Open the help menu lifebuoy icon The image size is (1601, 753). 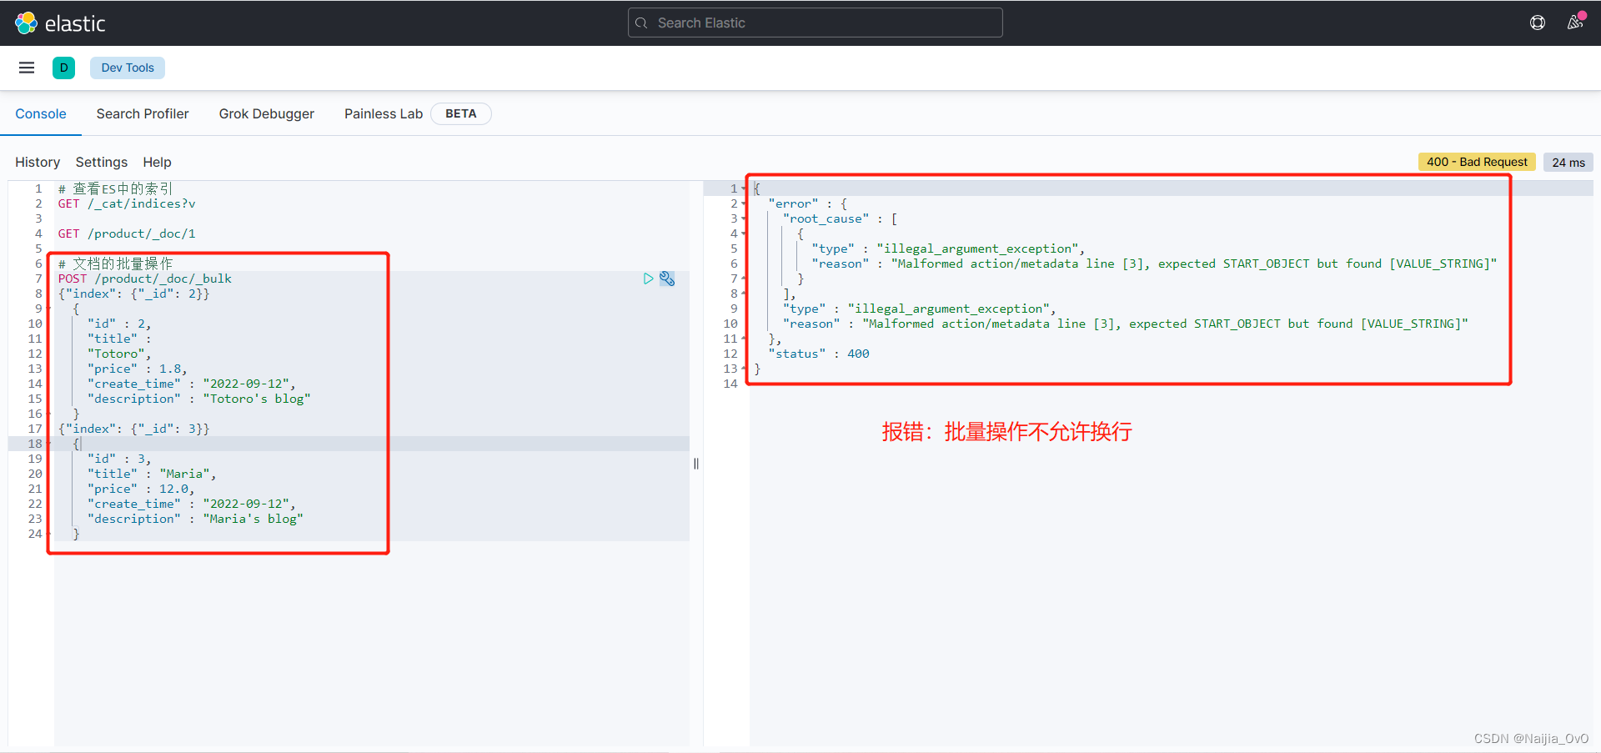[x=1538, y=23]
